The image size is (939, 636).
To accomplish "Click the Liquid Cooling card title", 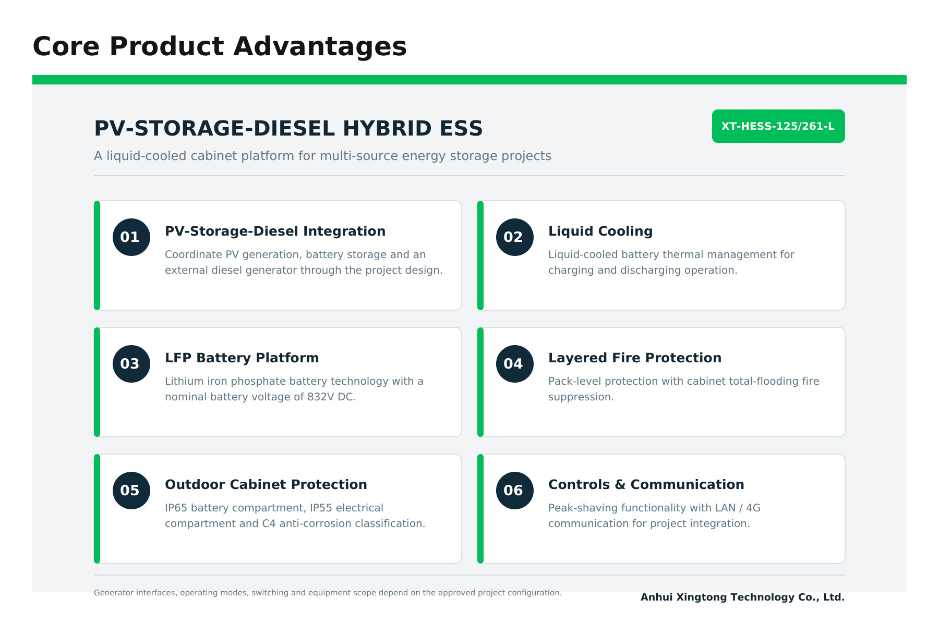I will (600, 231).
